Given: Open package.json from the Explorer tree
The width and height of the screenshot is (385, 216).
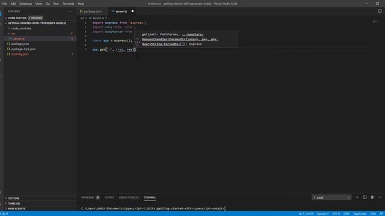Looking at the screenshot, I should tap(40, 44).
